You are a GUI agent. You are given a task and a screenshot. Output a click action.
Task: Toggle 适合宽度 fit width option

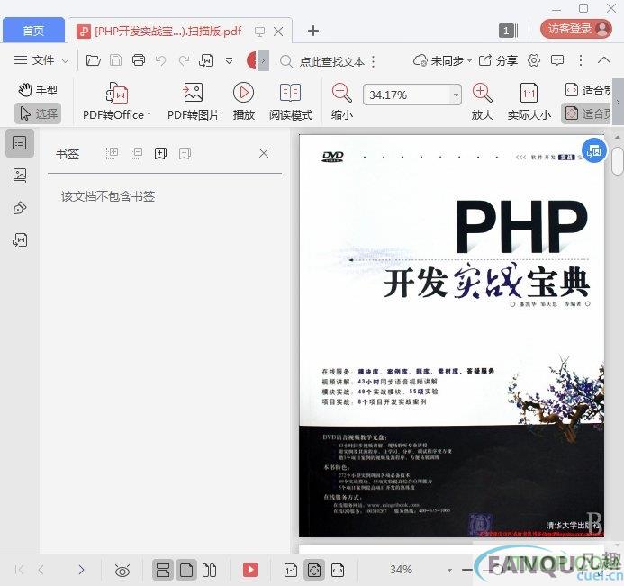pyautogui.click(x=587, y=90)
